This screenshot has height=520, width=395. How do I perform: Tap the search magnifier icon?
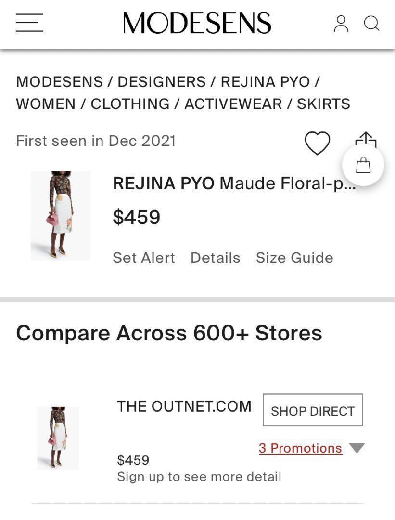(371, 24)
